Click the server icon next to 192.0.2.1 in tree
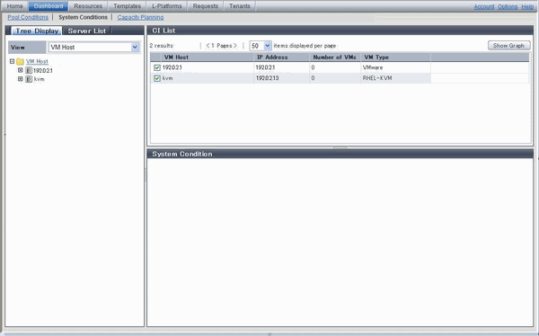Image resolution: width=539 pixels, height=336 pixels. click(29, 70)
